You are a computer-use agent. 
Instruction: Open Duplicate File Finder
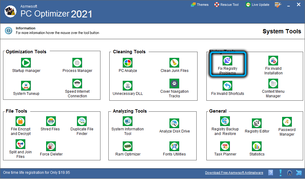point(82,121)
